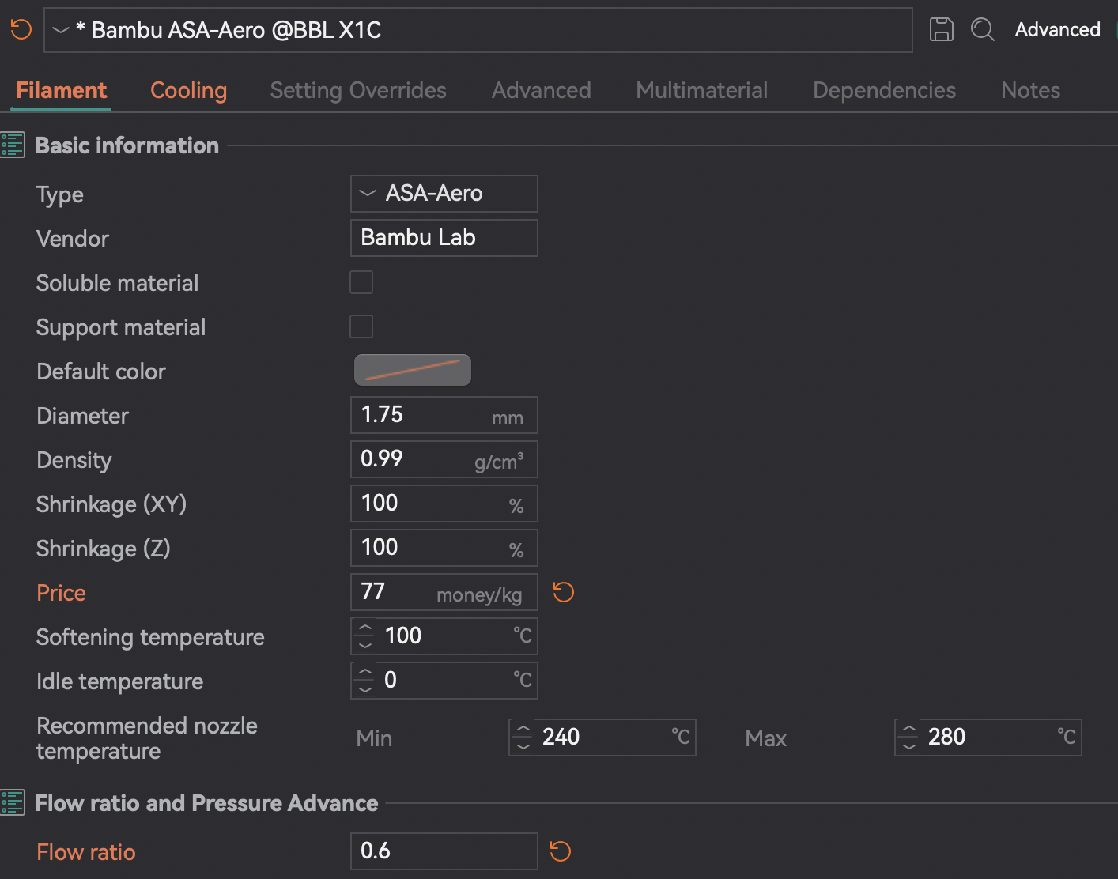Click the orange Flow ratio label

86,852
